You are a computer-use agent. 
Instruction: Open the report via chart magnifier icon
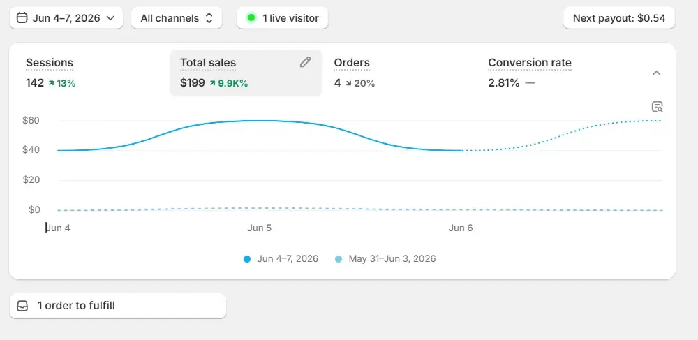click(x=657, y=107)
